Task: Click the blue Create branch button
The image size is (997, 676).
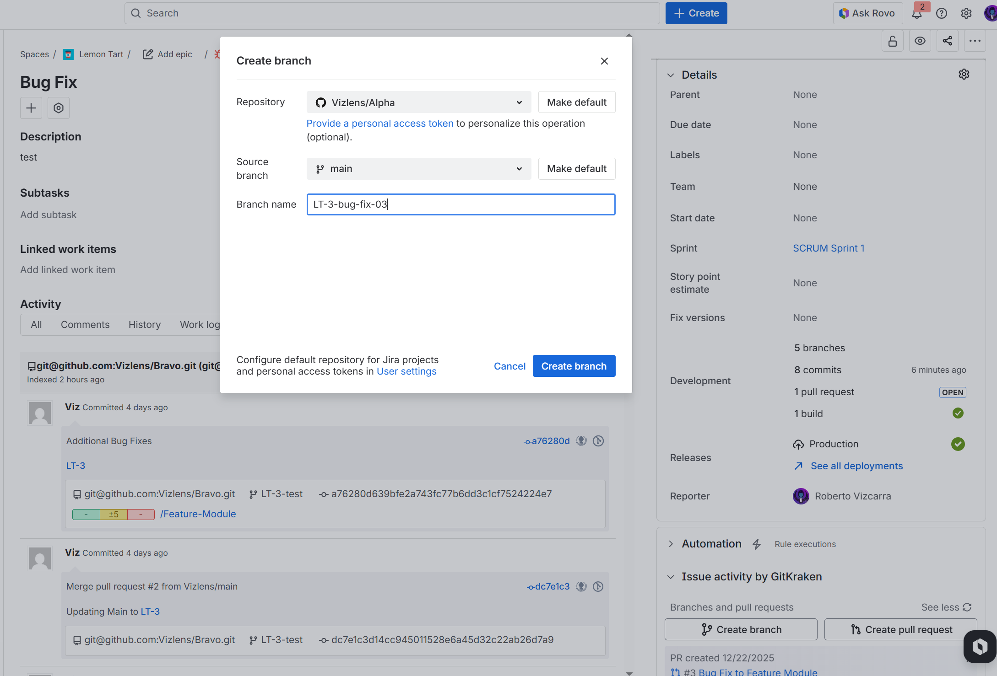Action: (x=574, y=366)
